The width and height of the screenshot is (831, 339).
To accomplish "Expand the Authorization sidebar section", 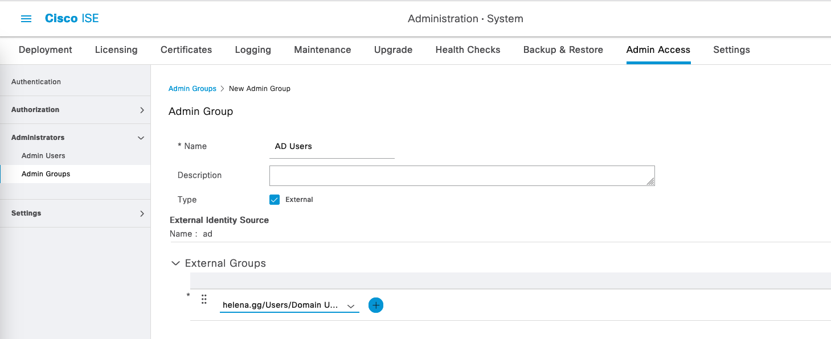I will 142,110.
